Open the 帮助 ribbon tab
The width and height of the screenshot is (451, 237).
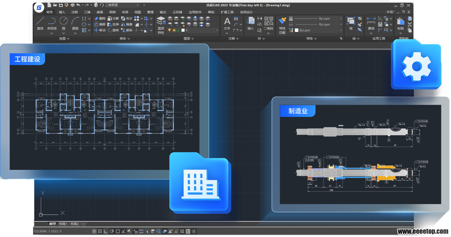click(x=211, y=12)
